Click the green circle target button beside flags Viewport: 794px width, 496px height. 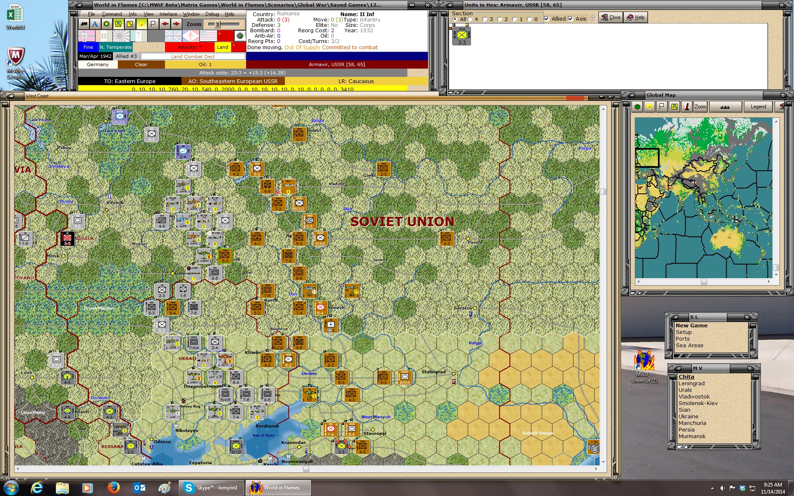[240, 36]
